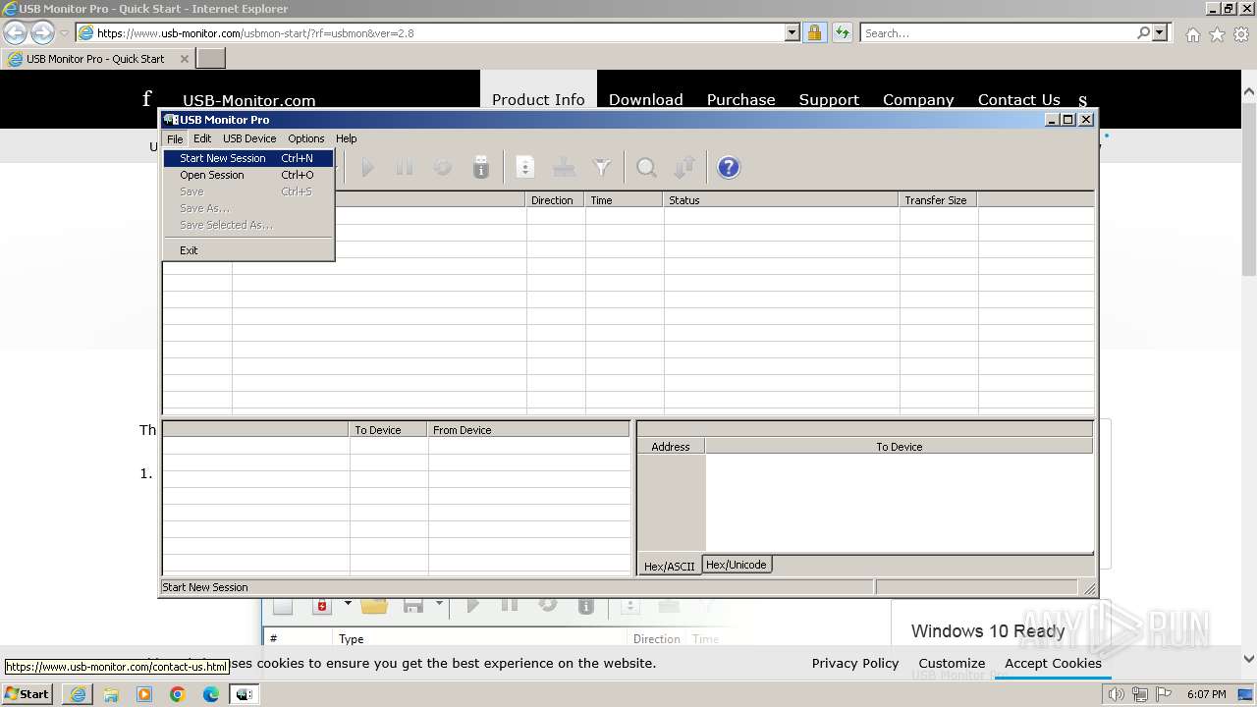Click the page refresh icon

[x=842, y=33]
